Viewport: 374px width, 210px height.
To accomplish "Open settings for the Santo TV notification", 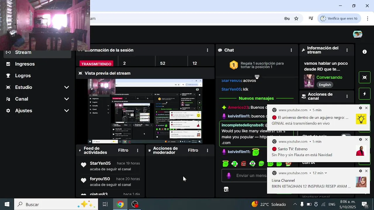I will [x=360, y=139].
